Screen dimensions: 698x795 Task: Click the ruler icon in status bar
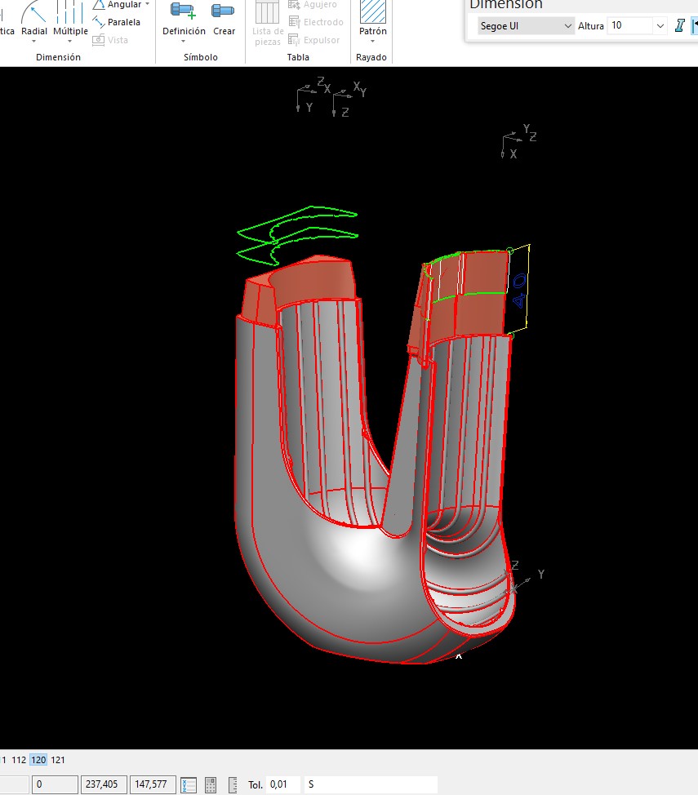click(x=233, y=785)
